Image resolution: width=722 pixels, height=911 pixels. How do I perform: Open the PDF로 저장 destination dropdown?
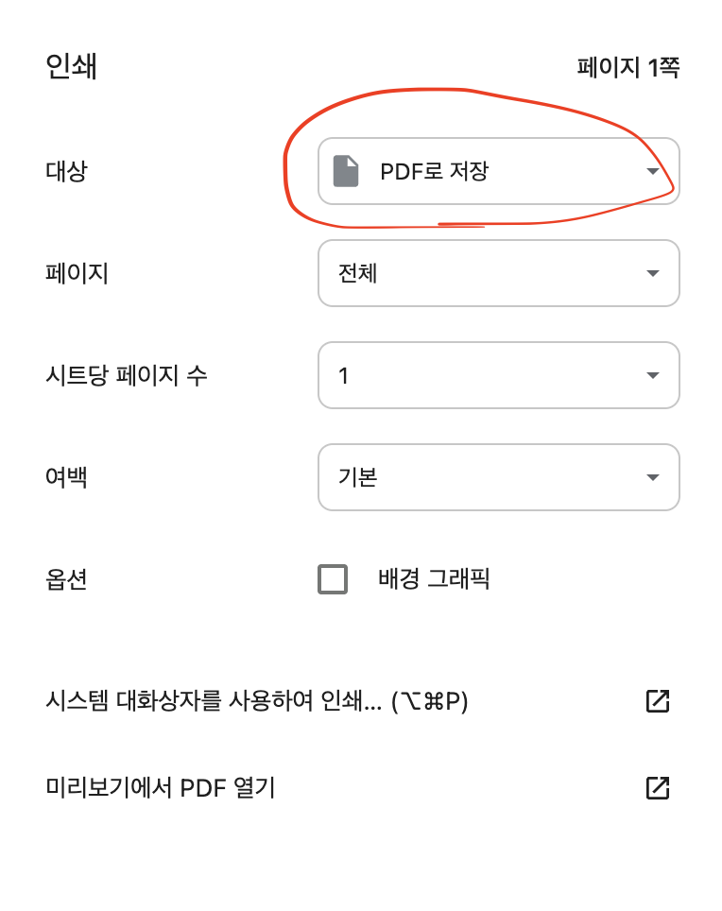pyautogui.click(x=499, y=171)
